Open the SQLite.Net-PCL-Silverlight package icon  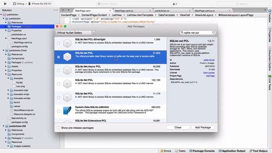tap(67, 43)
